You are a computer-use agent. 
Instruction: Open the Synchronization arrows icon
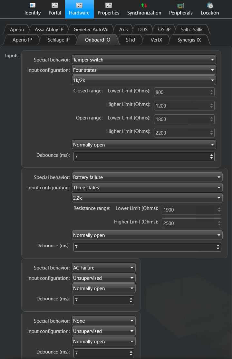point(144,5)
